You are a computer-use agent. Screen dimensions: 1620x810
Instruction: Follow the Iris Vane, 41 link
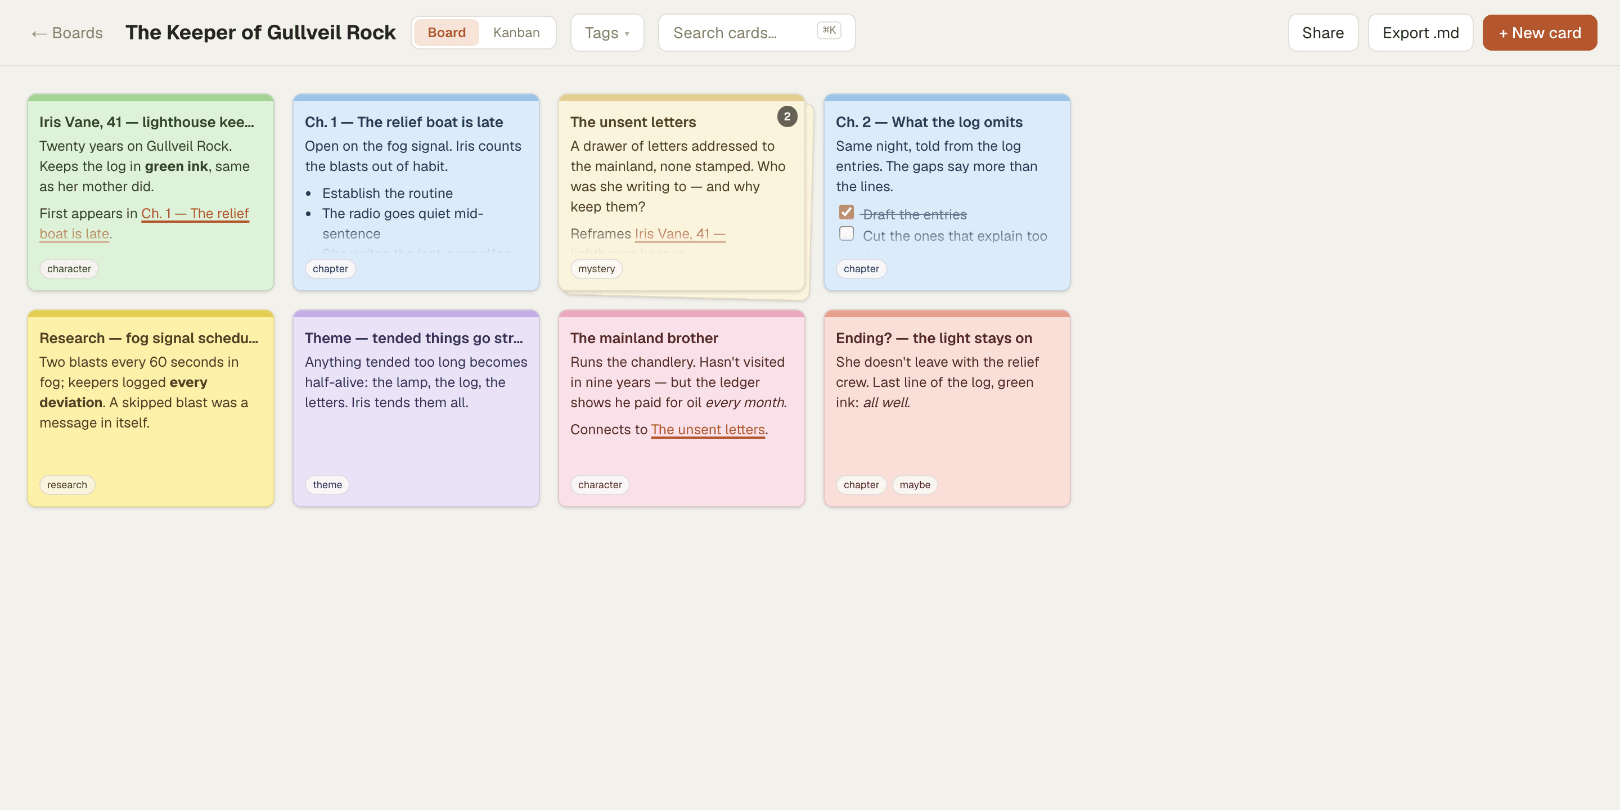click(680, 234)
